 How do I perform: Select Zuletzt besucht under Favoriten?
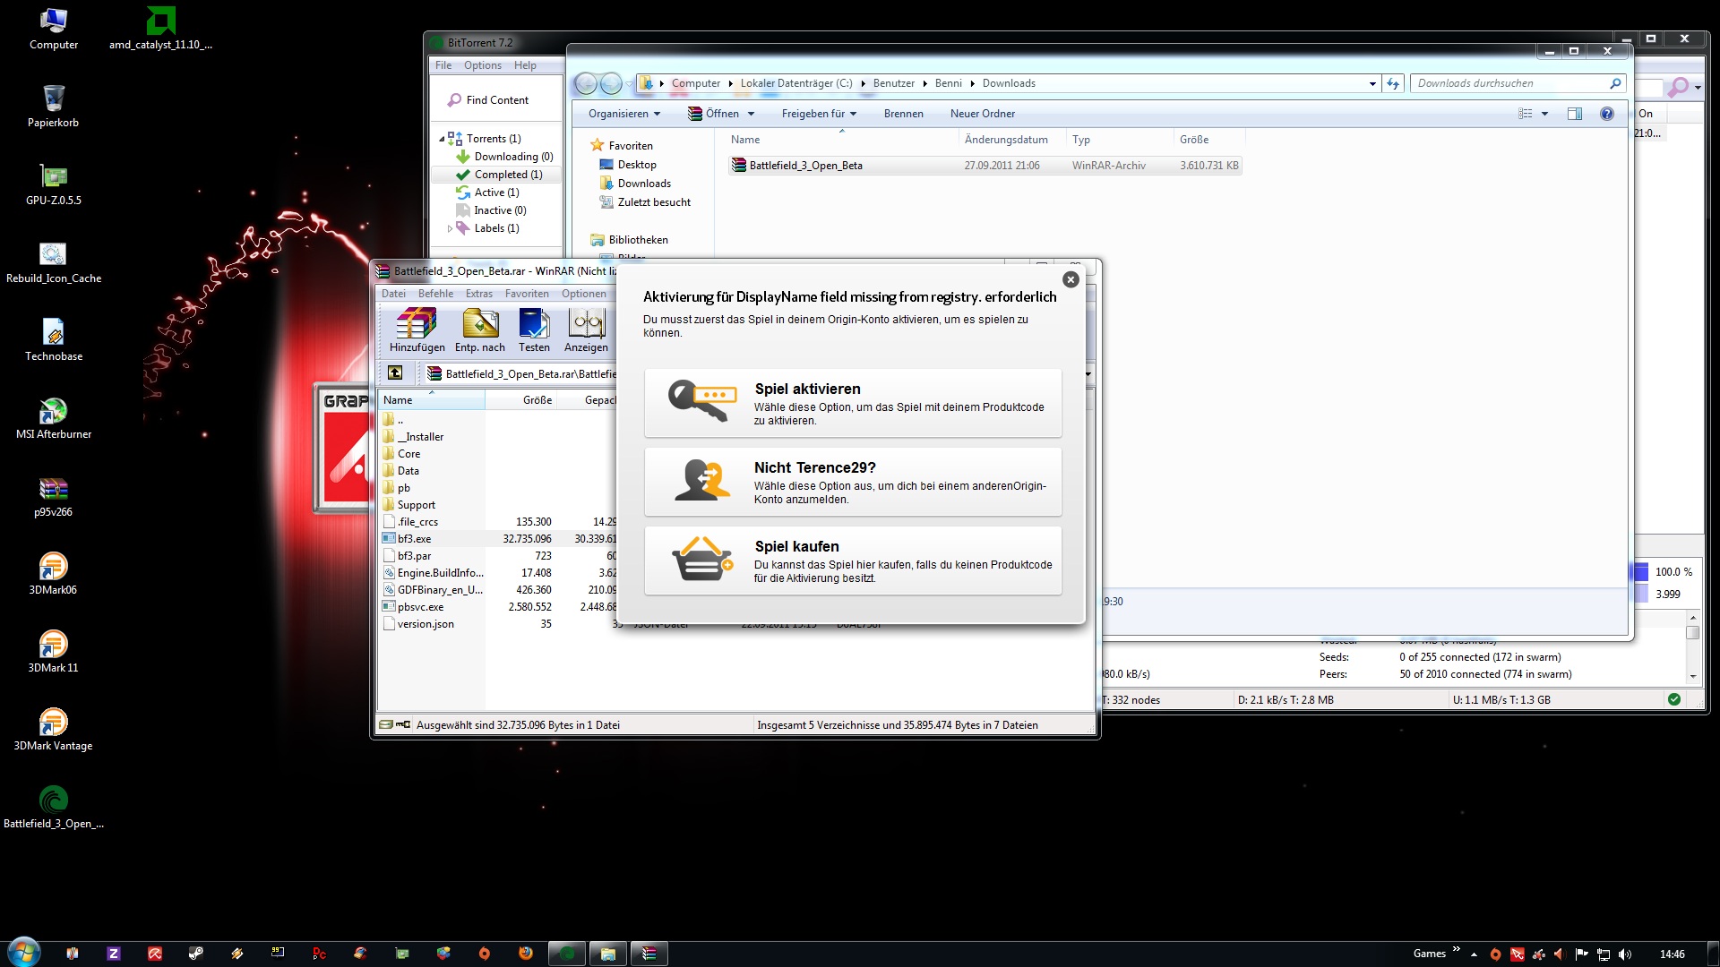(x=645, y=202)
